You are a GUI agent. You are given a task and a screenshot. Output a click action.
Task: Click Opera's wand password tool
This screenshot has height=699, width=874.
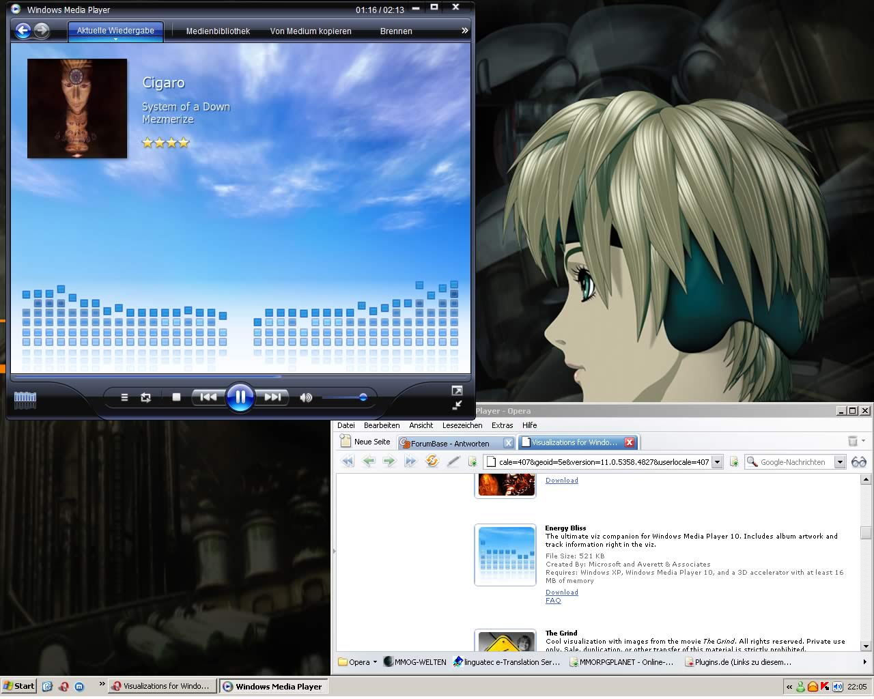pyautogui.click(x=453, y=461)
